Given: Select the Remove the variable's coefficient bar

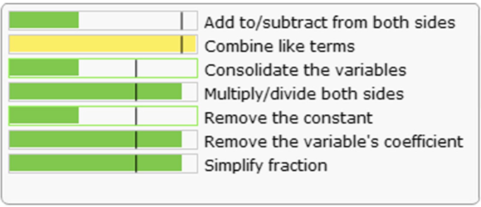Looking at the screenshot, I should [x=103, y=140].
